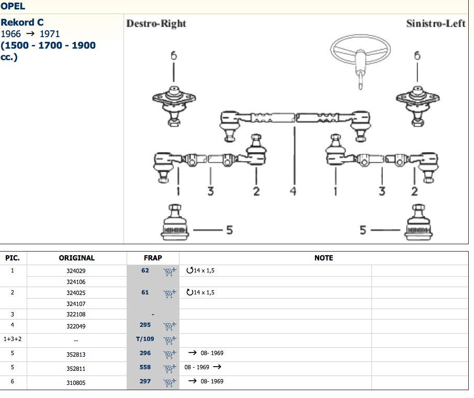Open FRAP part number 295
Image resolution: width=474 pixels, height=398 pixels.
145,325
